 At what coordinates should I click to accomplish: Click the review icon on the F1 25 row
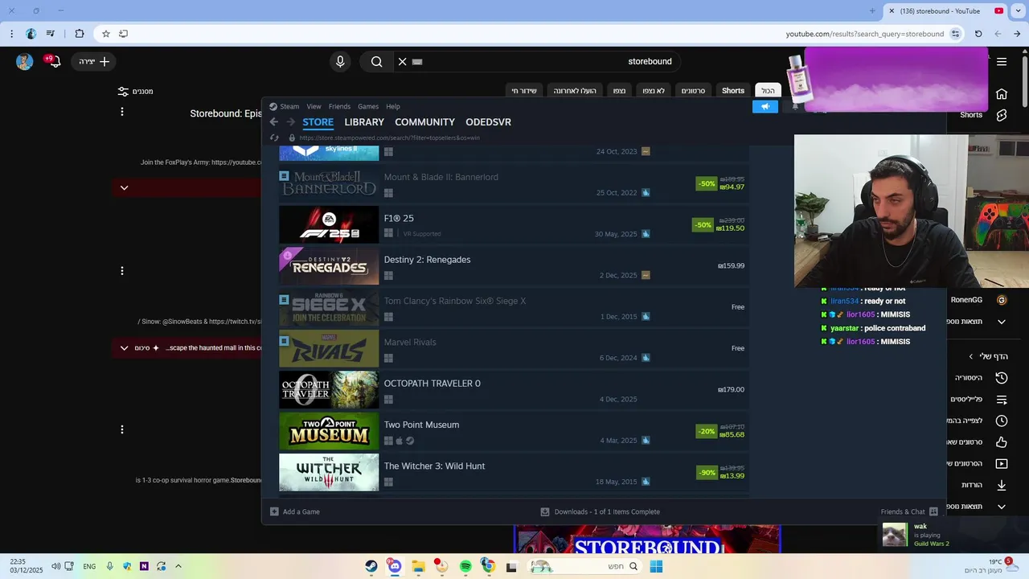(x=646, y=234)
